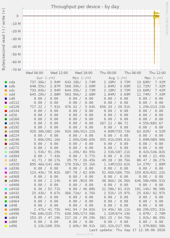The width and height of the screenshot is (170, 238).
Task: Click the sda max value '13.60M/ 7.41M'
Action: point(151,82)
